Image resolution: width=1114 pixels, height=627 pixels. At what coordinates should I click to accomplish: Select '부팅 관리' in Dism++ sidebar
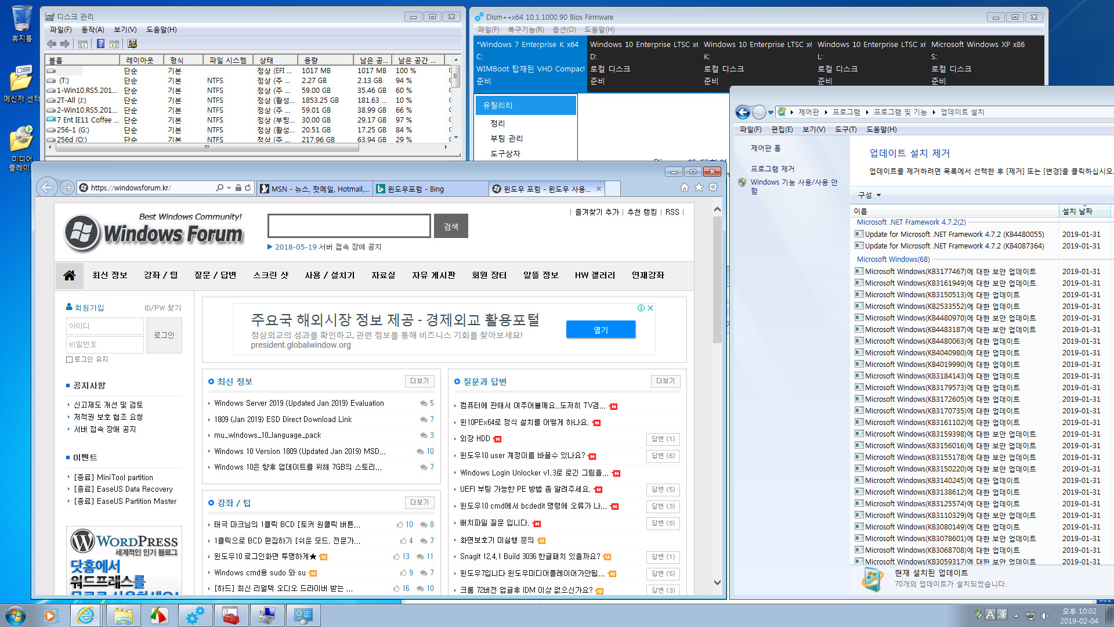pyautogui.click(x=506, y=139)
